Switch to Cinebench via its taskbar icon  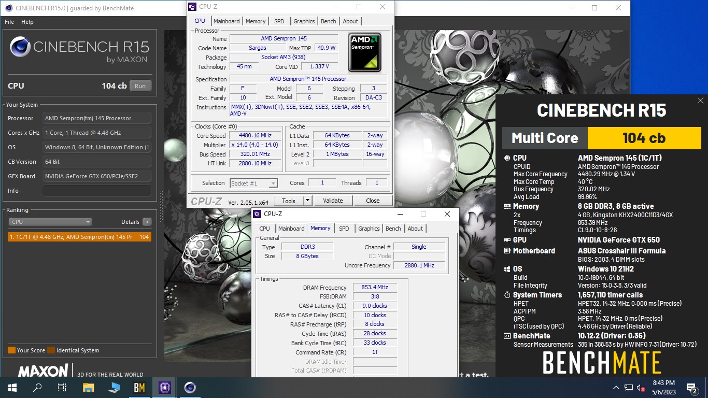(x=190, y=388)
